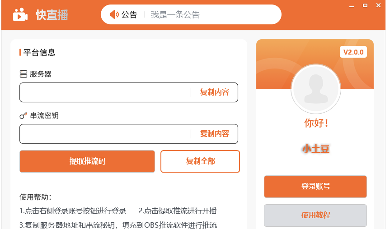This screenshot has width=390, height=229.
Task: Click the key icon beside 串流密钥
Action: pos(23,116)
